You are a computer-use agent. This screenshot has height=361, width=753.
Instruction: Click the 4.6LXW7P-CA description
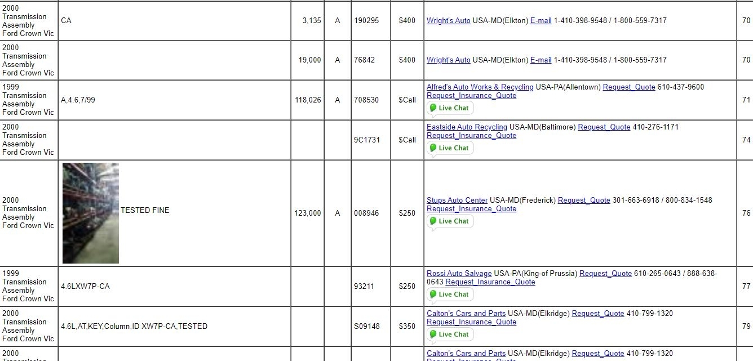[x=85, y=286]
